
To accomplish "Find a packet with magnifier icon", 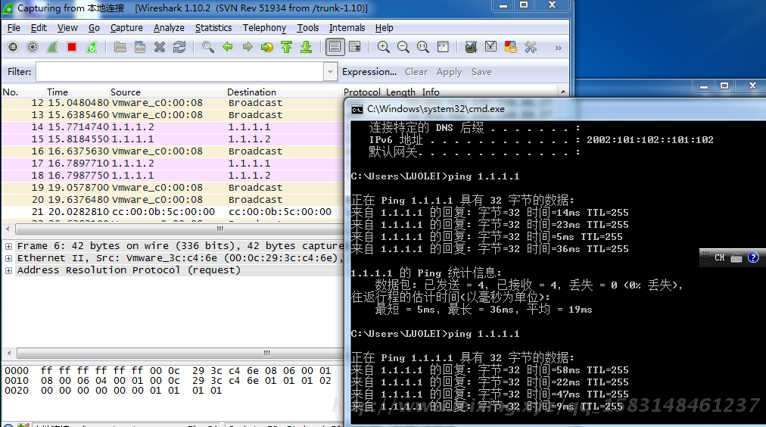I will click(x=207, y=47).
